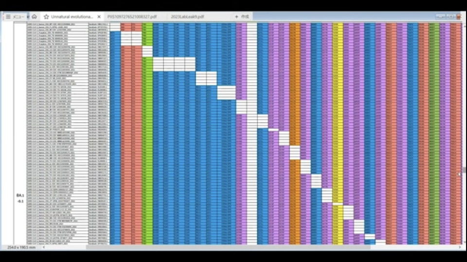Restore down the PDF viewer window
Viewport: 467px width, 262px height.
pos(450,16)
